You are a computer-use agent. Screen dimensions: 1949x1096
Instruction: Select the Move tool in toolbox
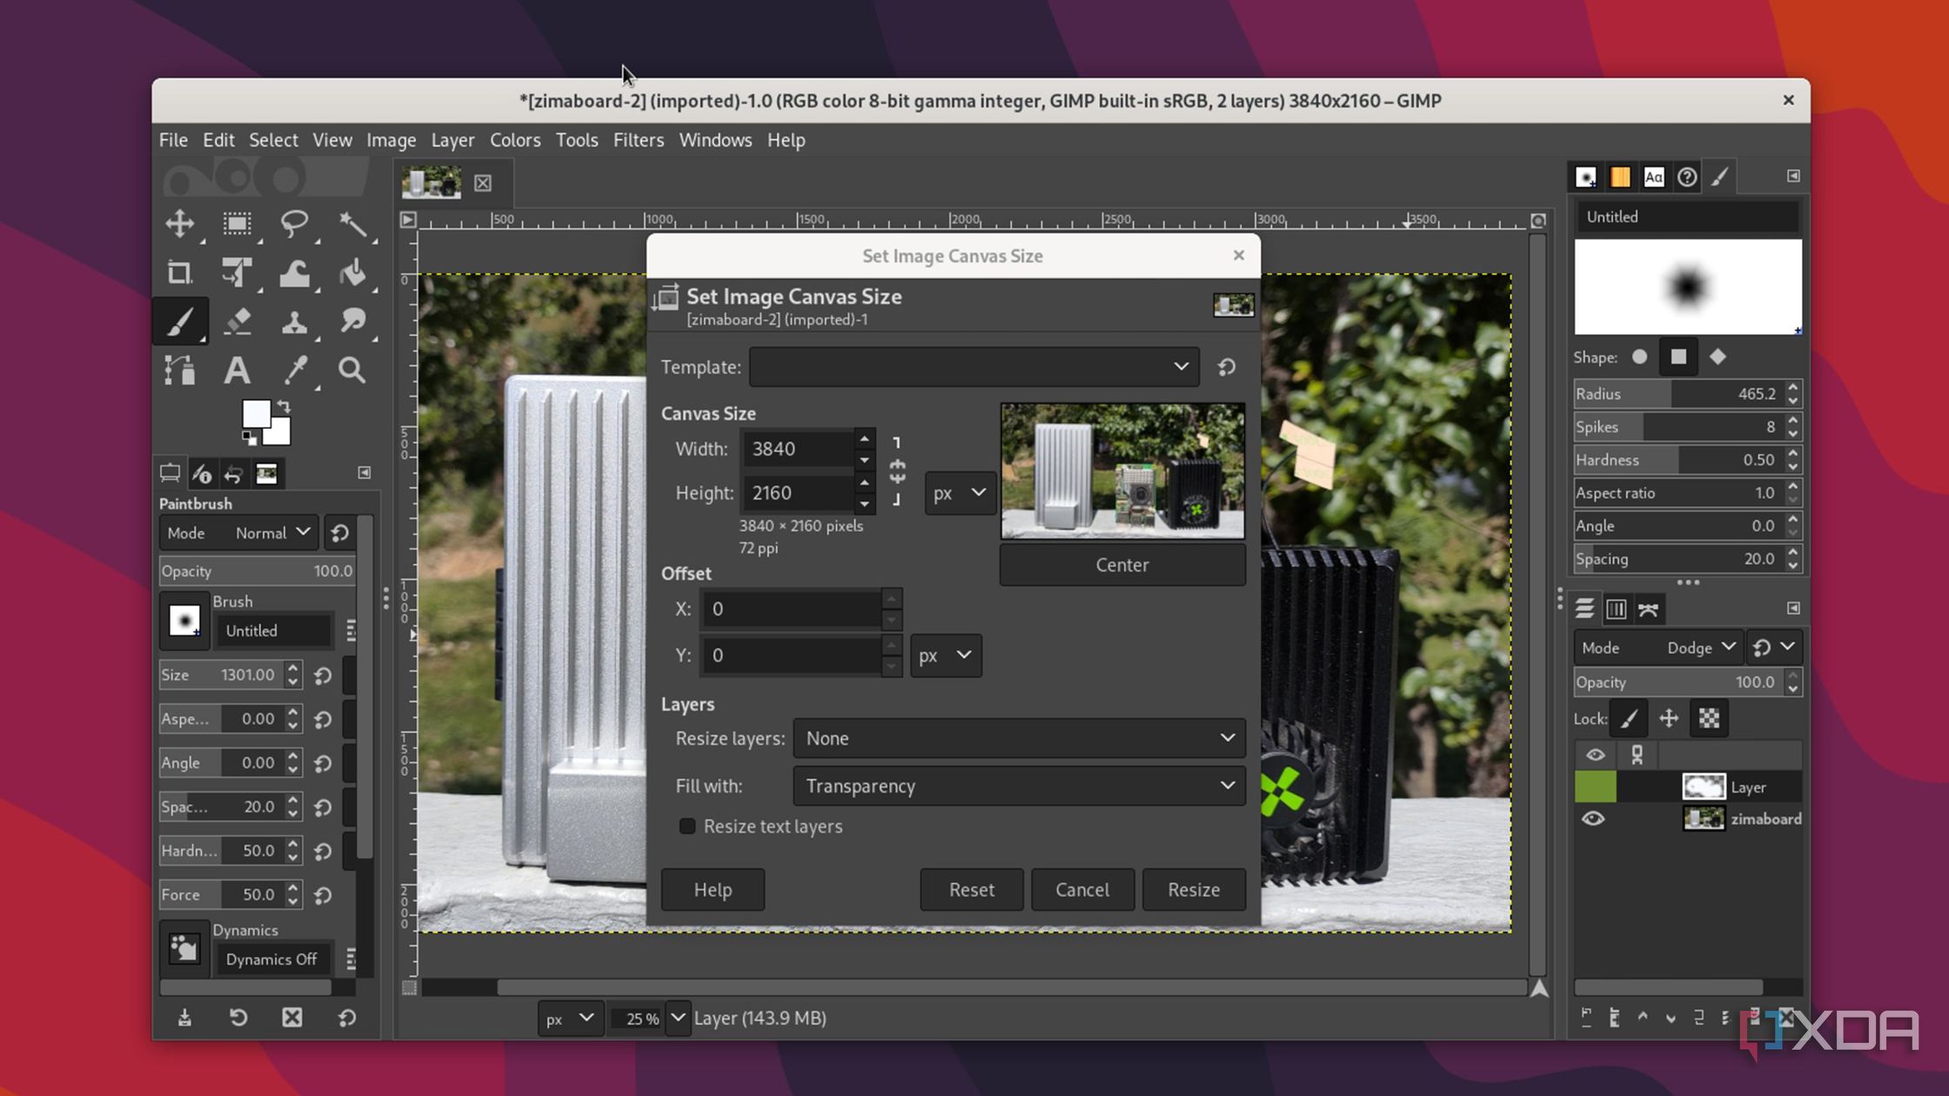click(180, 224)
